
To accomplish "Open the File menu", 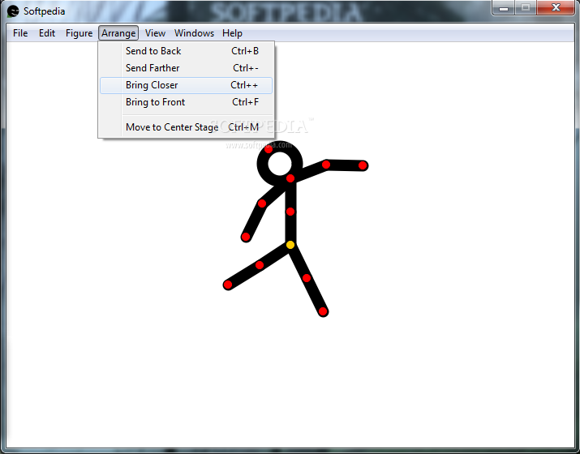I will tap(20, 33).
